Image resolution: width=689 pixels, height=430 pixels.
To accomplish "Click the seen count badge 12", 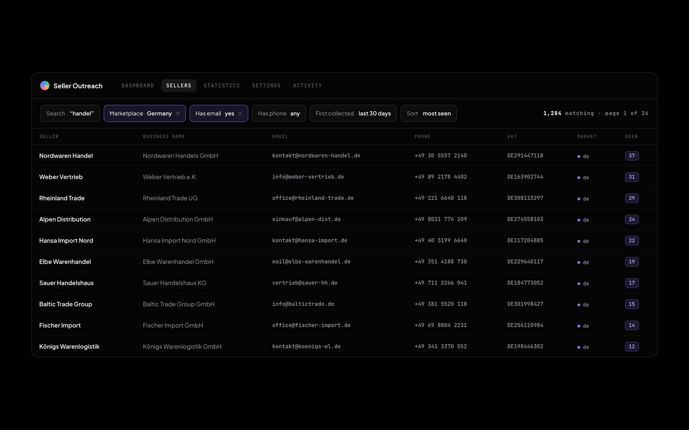I will 632,347.
